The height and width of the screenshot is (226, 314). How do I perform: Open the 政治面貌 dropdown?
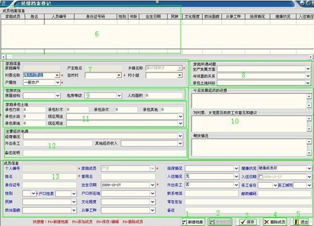(x=74, y=210)
